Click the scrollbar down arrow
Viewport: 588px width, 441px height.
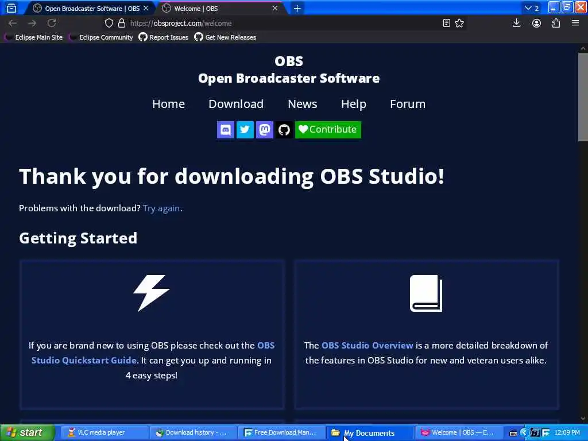pyautogui.click(x=583, y=418)
